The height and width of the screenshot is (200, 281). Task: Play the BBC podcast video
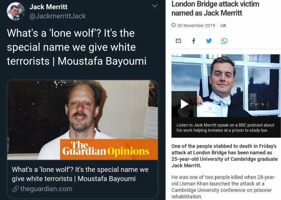(184, 104)
